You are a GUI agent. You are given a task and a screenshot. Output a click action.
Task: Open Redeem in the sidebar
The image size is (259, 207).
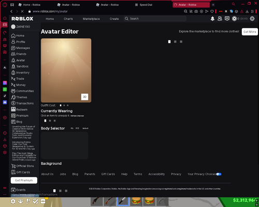(19, 110)
